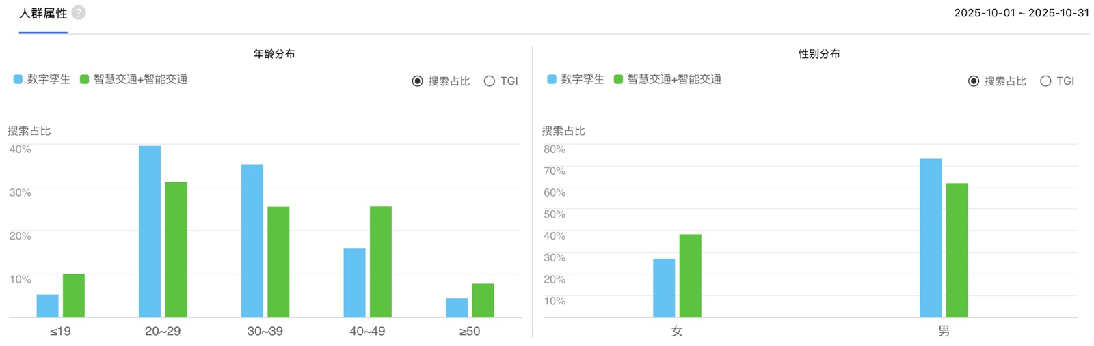Select TGI radio in age distribution
This screenshot has height=346, width=1094.
[x=490, y=81]
